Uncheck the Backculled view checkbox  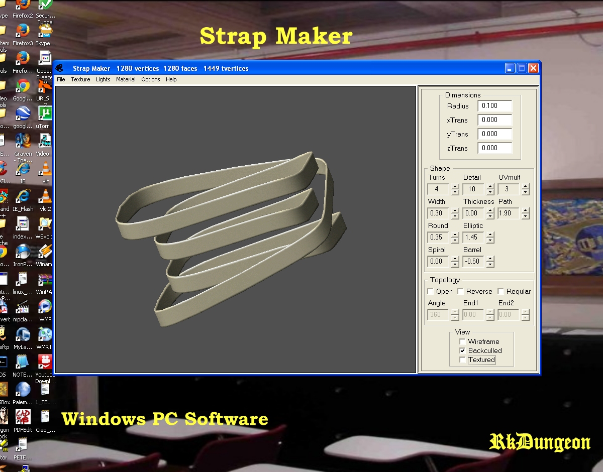click(x=462, y=350)
